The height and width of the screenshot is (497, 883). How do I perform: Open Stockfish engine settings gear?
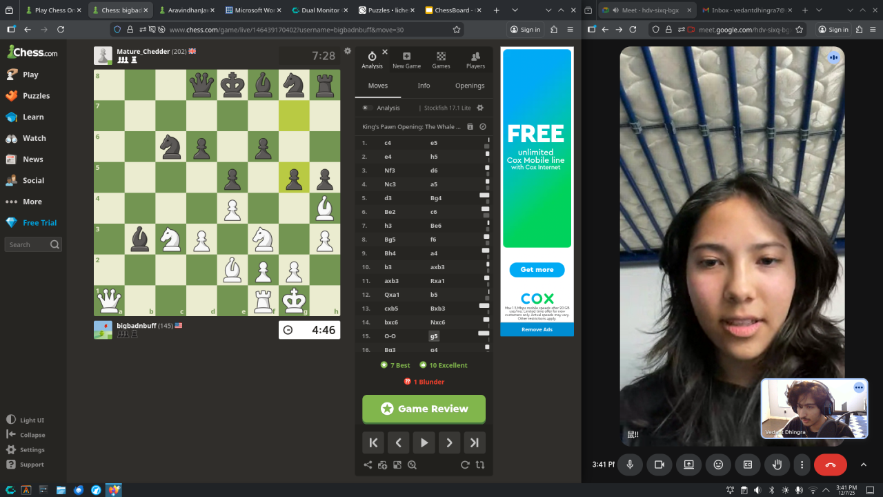480,108
